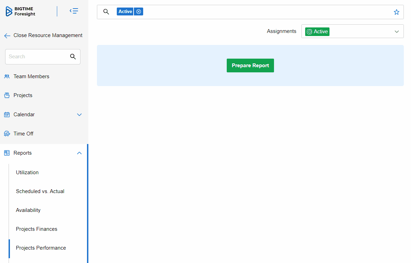Open the Projects section

(23, 95)
